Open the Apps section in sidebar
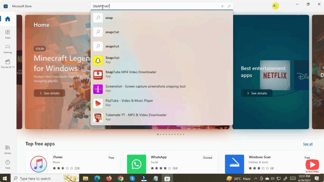This screenshot has height=182, width=324. click(8, 34)
